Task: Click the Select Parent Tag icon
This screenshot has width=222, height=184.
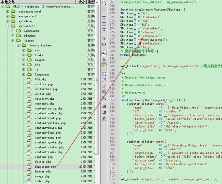Action: click(x=104, y=39)
